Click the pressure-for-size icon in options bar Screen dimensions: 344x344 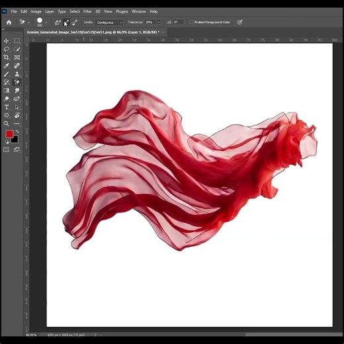click(239, 22)
